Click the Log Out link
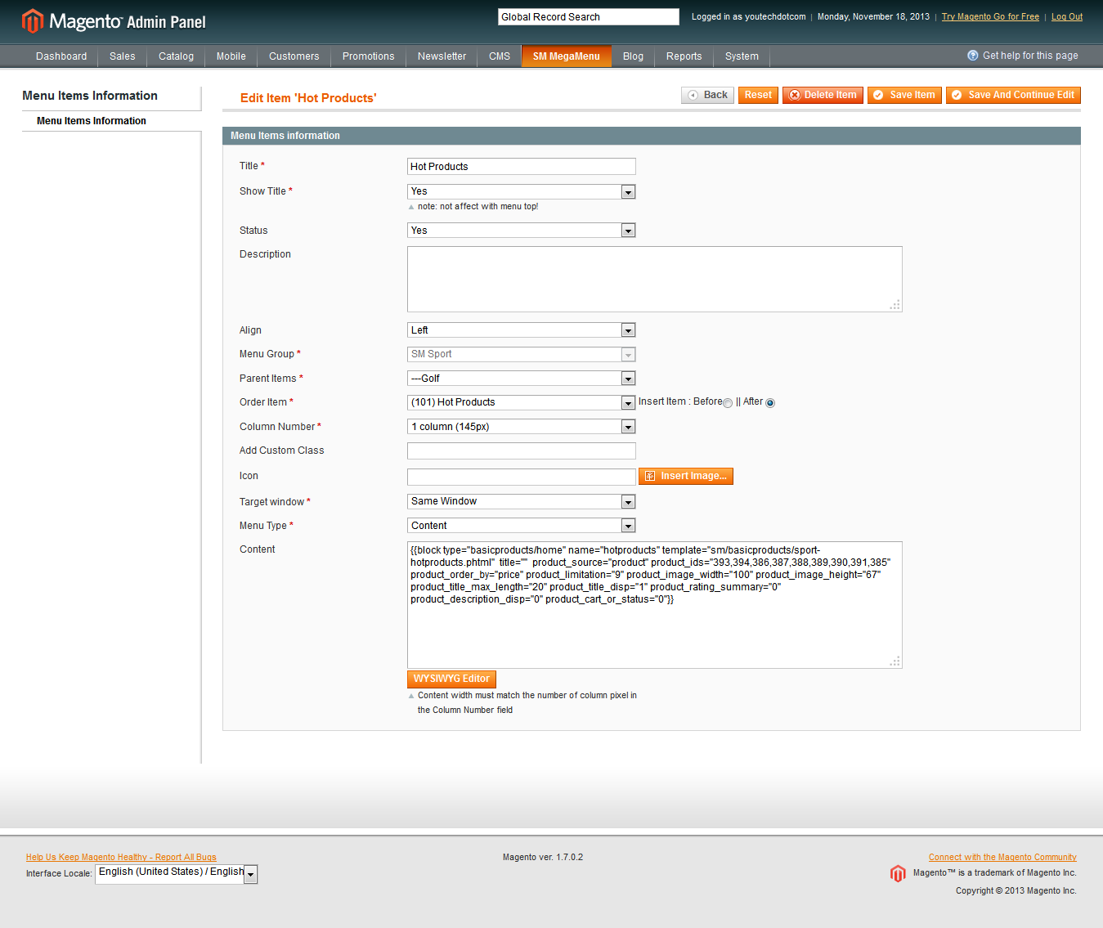The height and width of the screenshot is (928, 1103). coord(1067,16)
